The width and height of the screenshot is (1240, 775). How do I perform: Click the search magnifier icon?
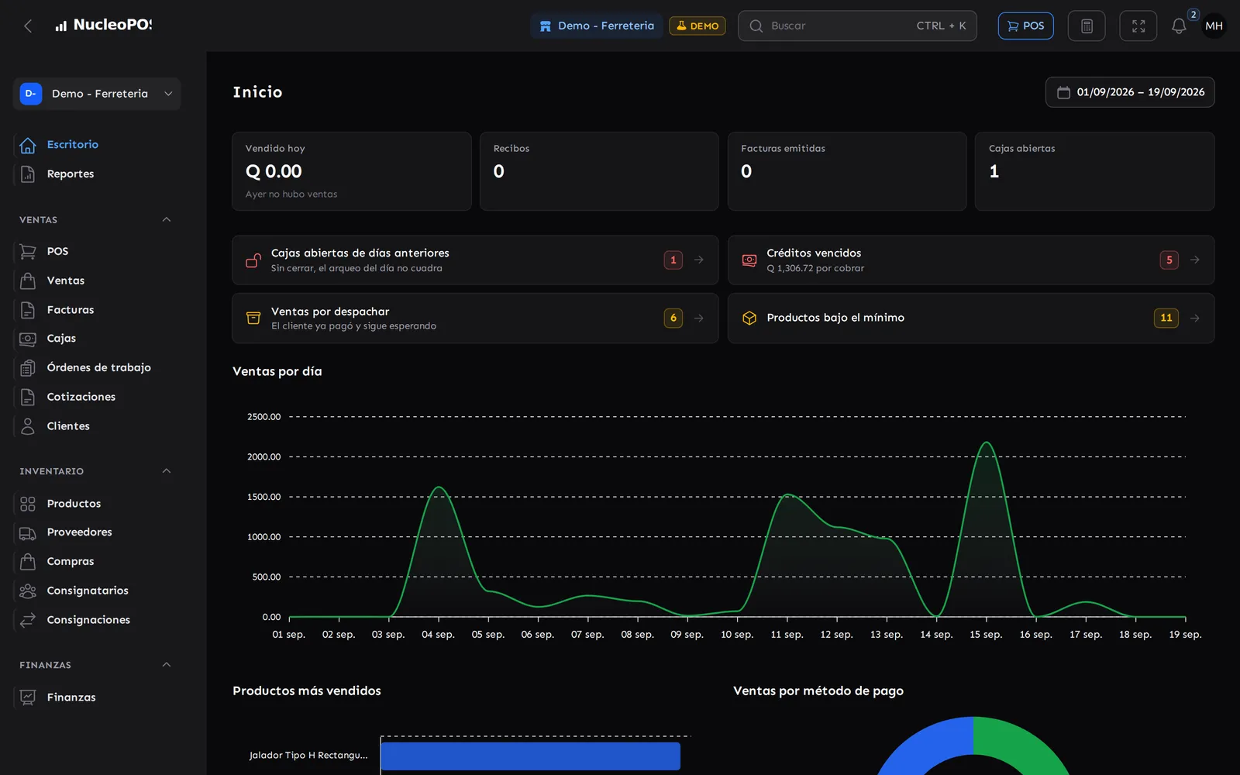756,26
